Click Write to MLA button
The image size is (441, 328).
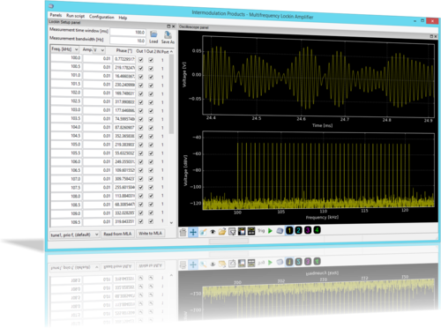(150, 234)
